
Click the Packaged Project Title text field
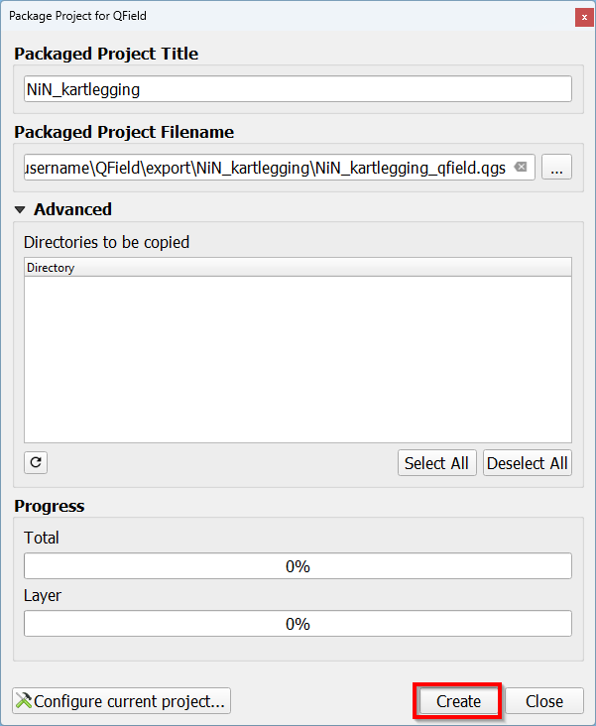[298, 89]
